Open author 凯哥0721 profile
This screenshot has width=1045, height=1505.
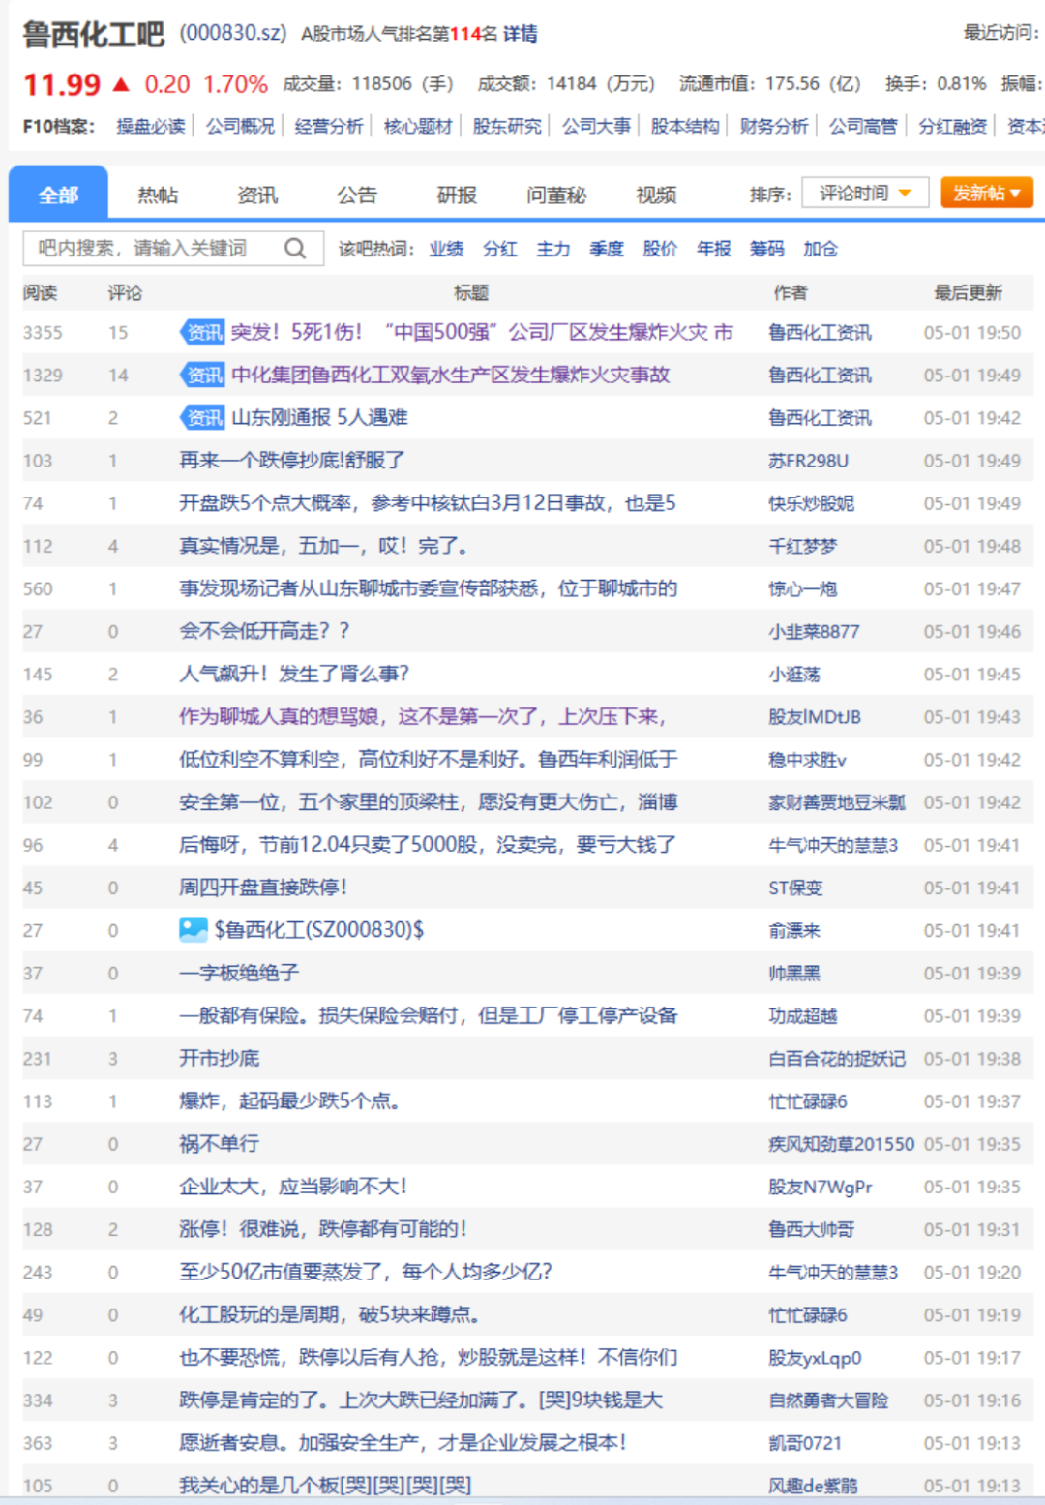[805, 1442]
